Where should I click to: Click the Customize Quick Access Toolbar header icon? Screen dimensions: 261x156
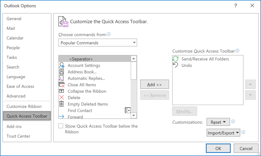pyautogui.click(x=63, y=22)
